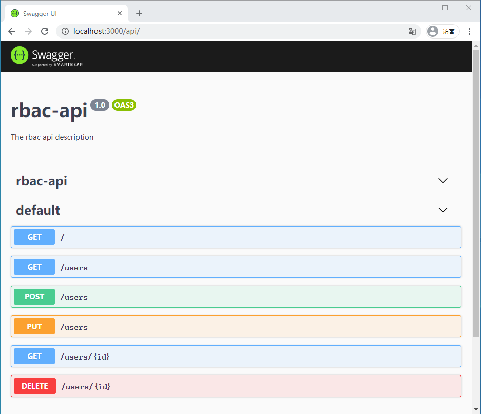Close the Swagger UI tab
481x414 pixels.
point(120,13)
